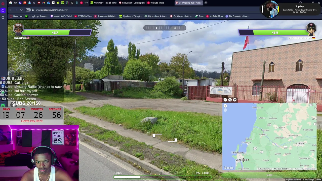Image resolution: width=322 pixels, height=181 pixels.
Task: Switch to the GeoGuessr - Let's explore tab
Action: tap(132, 3)
